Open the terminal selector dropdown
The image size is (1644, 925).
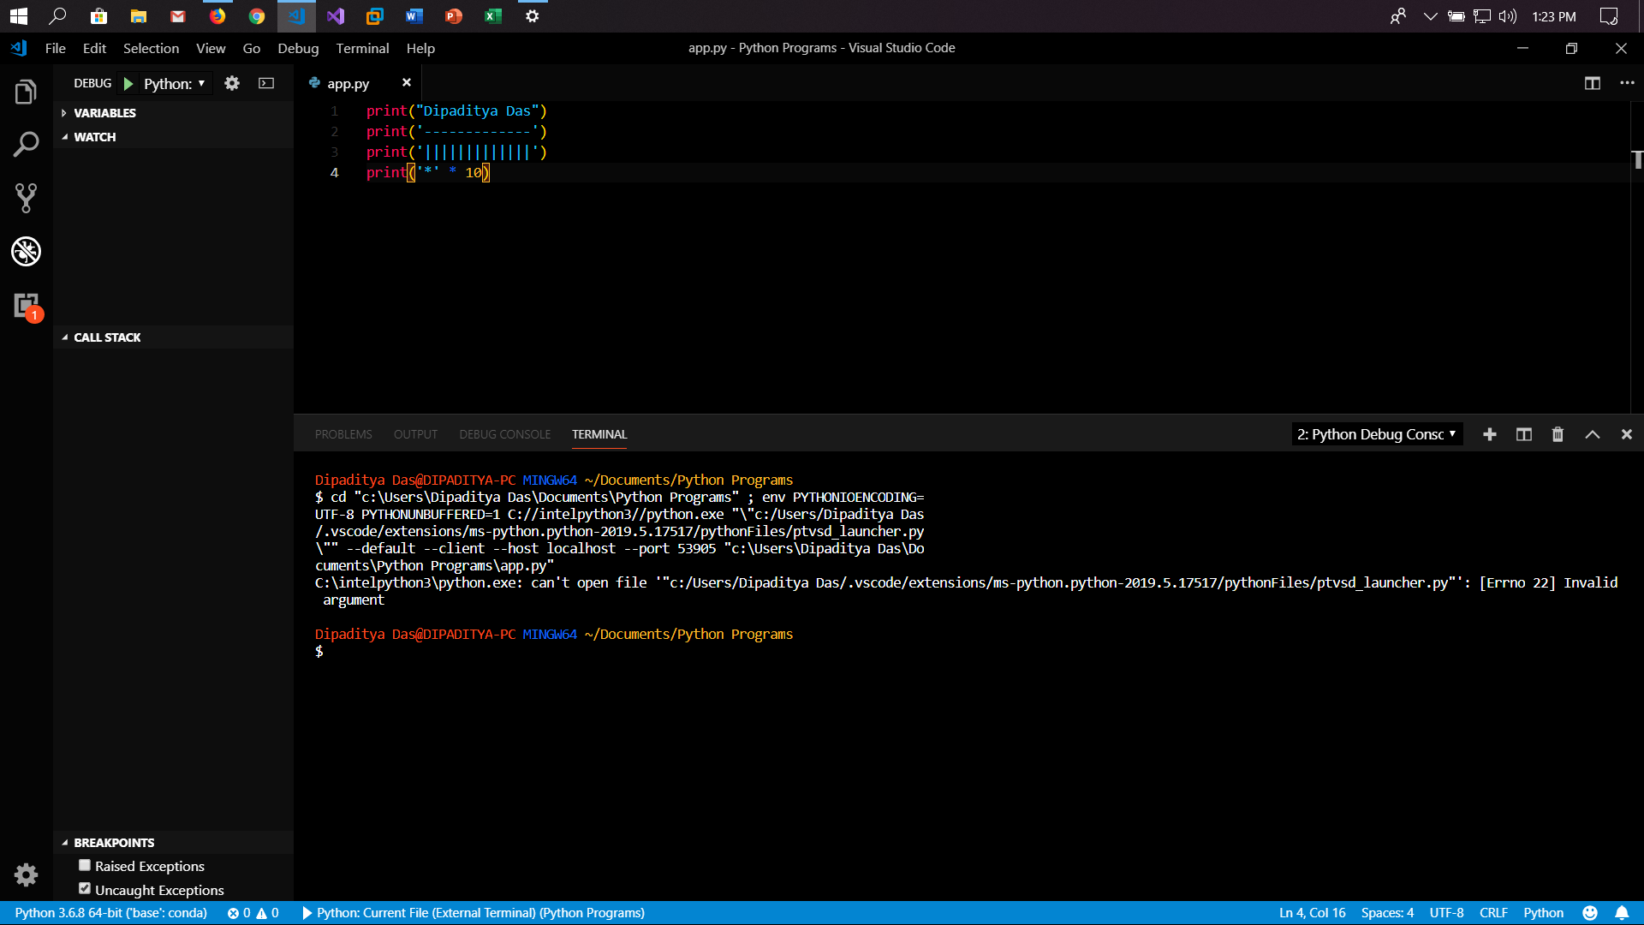[x=1375, y=434]
